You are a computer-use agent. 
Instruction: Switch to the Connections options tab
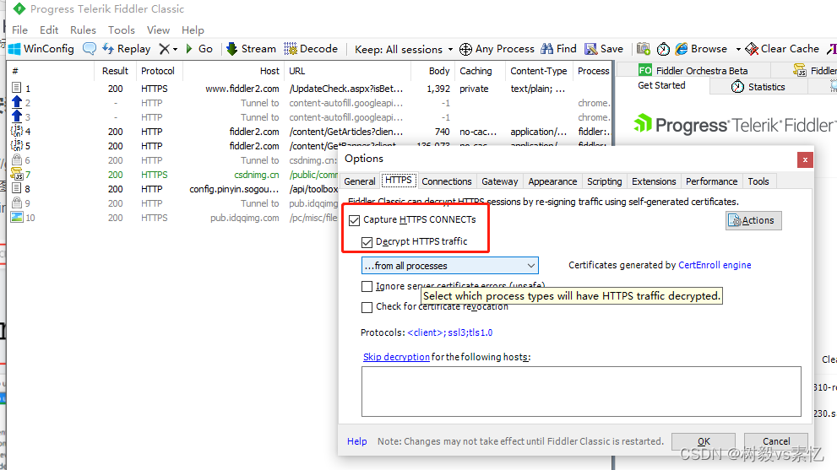point(446,181)
